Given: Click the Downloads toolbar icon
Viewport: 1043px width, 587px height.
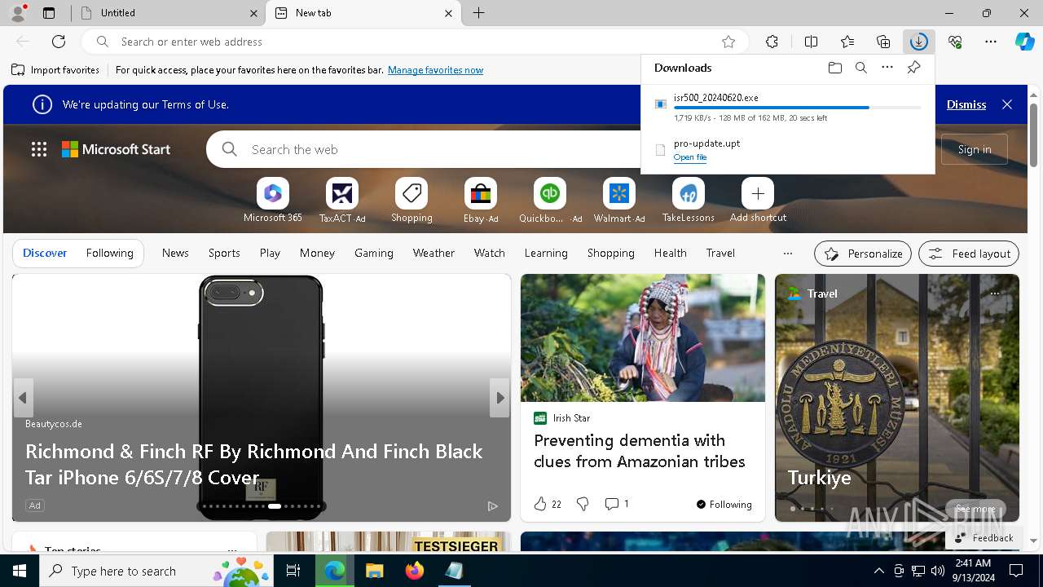Looking at the screenshot, I should [x=918, y=42].
